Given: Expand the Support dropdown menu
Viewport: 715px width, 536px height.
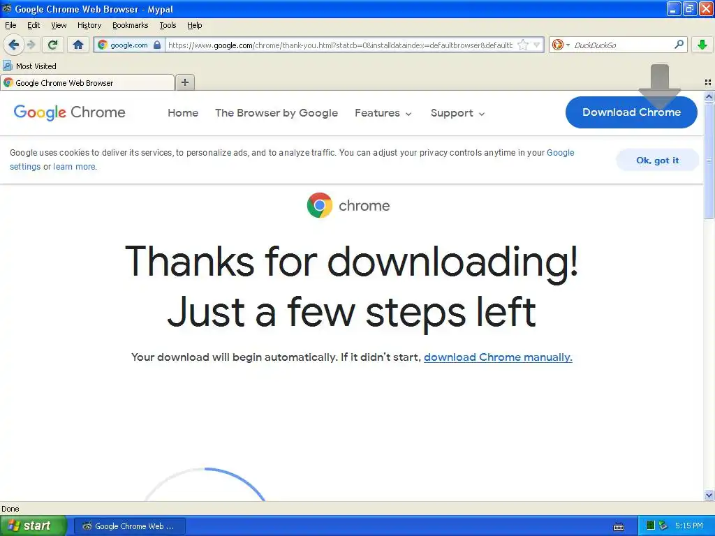Looking at the screenshot, I should [457, 113].
